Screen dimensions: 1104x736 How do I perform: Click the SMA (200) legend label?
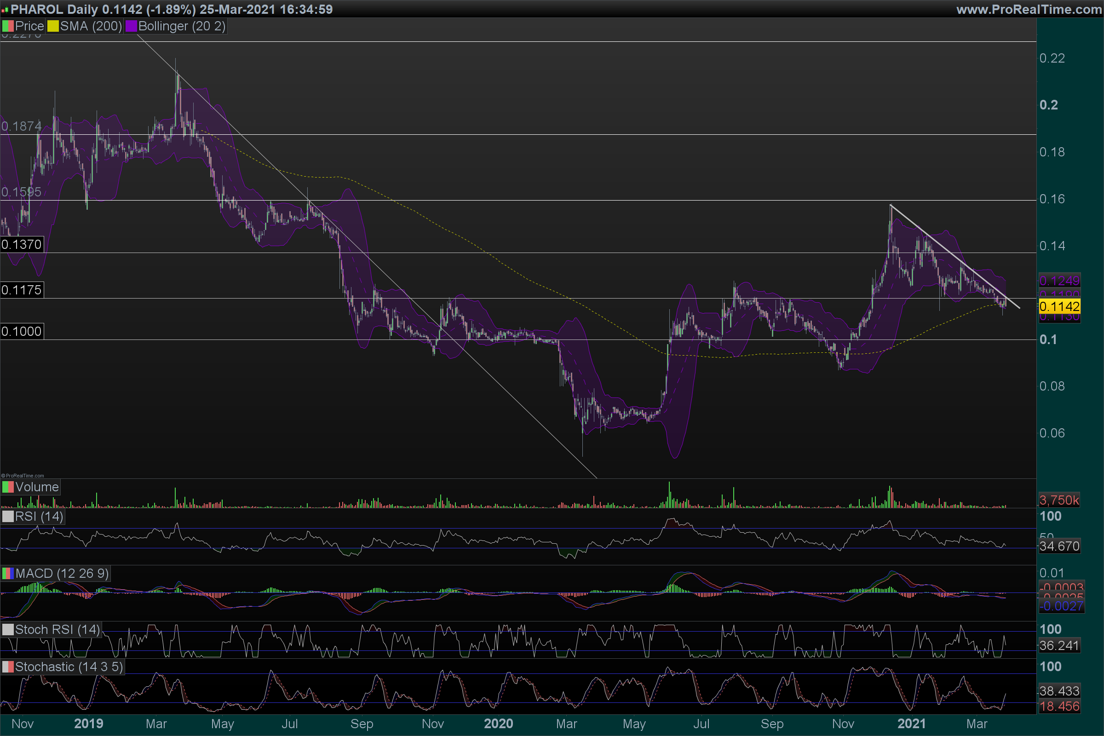click(91, 26)
